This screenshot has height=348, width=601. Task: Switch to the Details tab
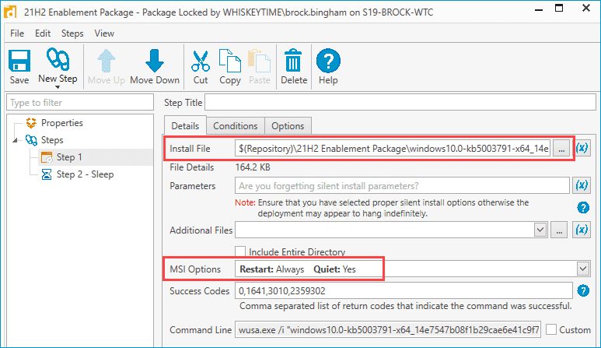coord(185,126)
